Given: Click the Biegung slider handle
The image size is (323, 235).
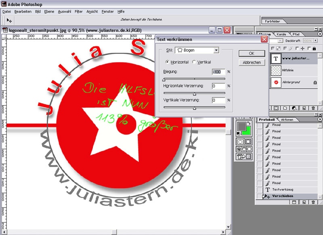Looking at the screenshot, I should (x=164, y=80).
